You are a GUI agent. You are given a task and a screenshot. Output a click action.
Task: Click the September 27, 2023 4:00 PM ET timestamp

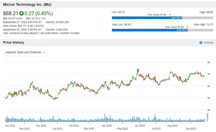click(22, 22)
